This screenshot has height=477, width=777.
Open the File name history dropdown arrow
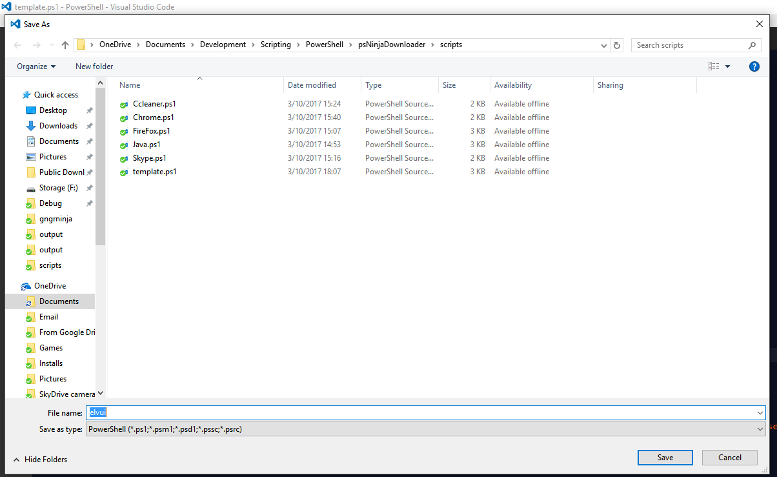click(x=760, y=413)
